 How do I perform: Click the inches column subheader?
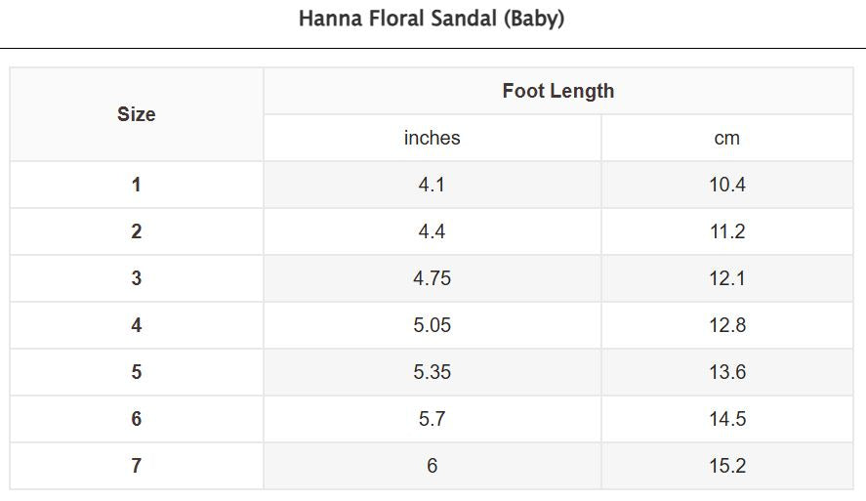(432, 138)
